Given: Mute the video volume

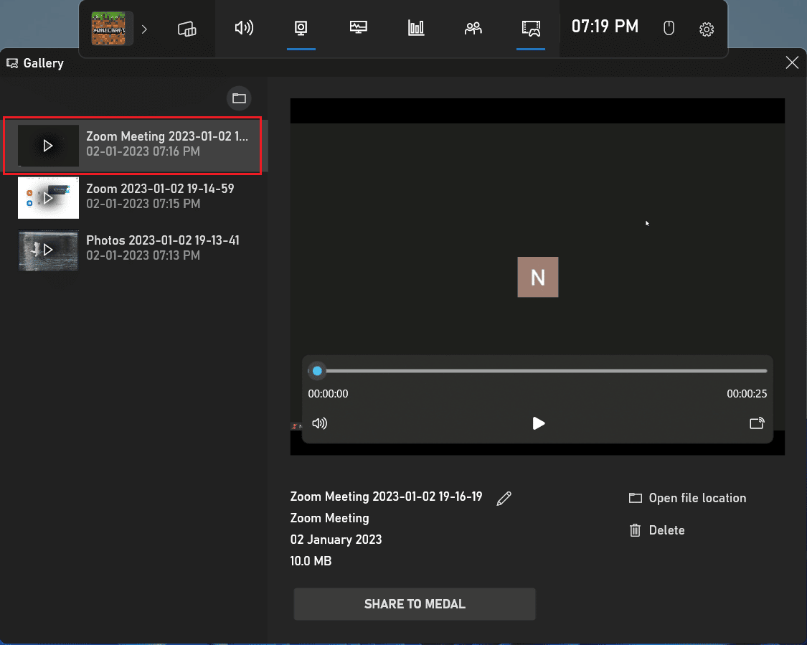Looking at the screenshot, I should 319,423.
